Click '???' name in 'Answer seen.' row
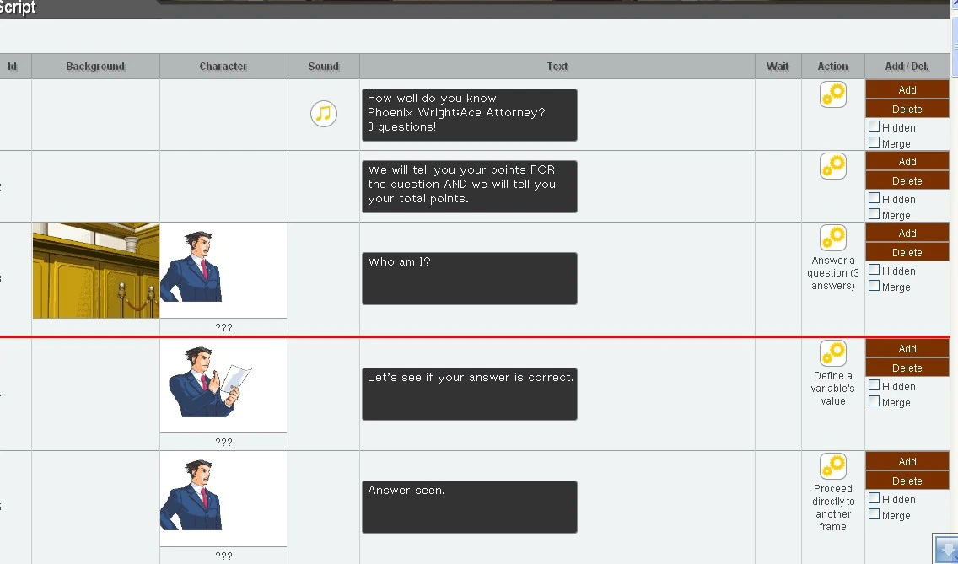Image resolution: width=958 pixels, height=564 pixels. pos(223,556)
